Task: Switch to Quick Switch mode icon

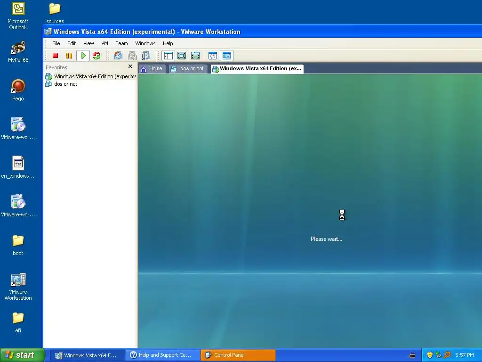Action: pos(182,56)
